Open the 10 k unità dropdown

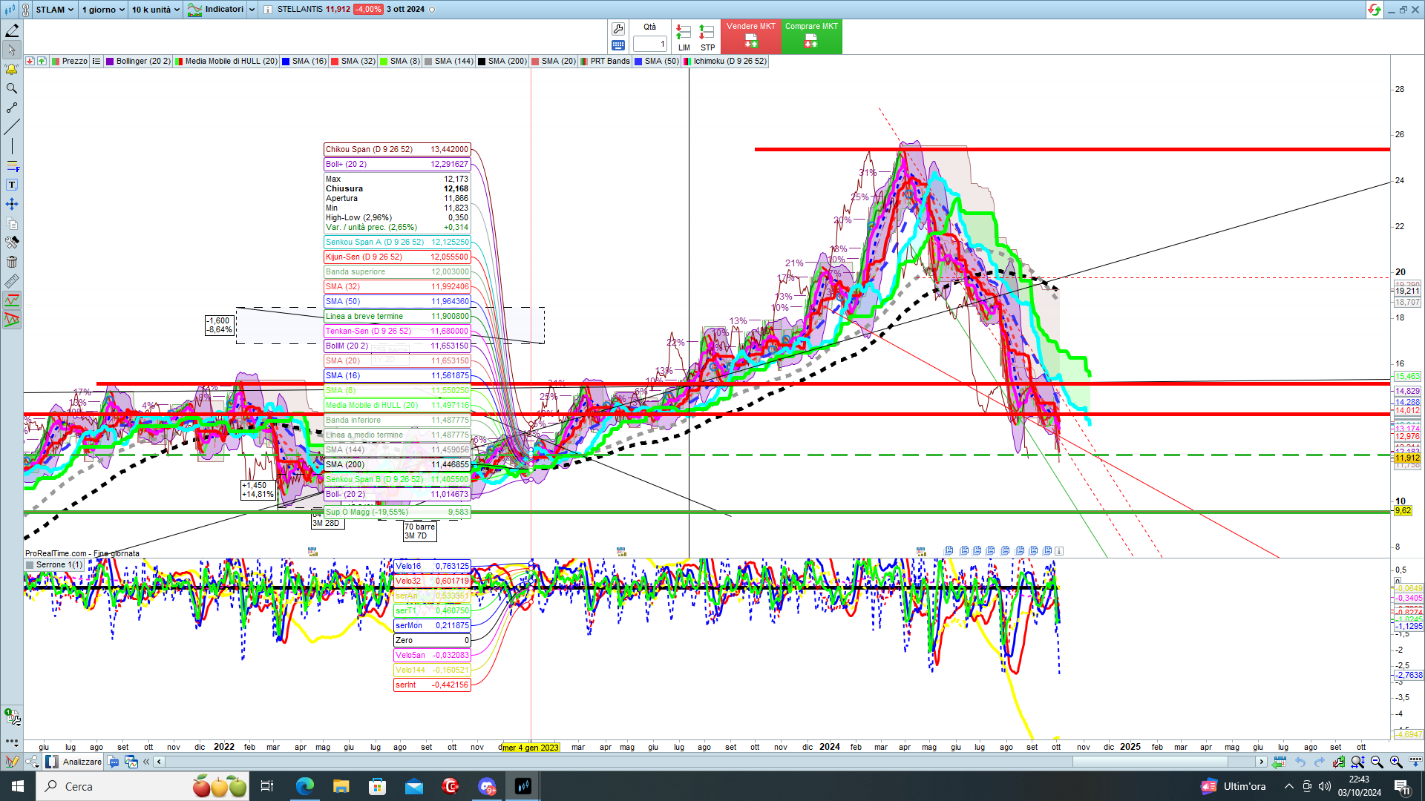[156, 10]
